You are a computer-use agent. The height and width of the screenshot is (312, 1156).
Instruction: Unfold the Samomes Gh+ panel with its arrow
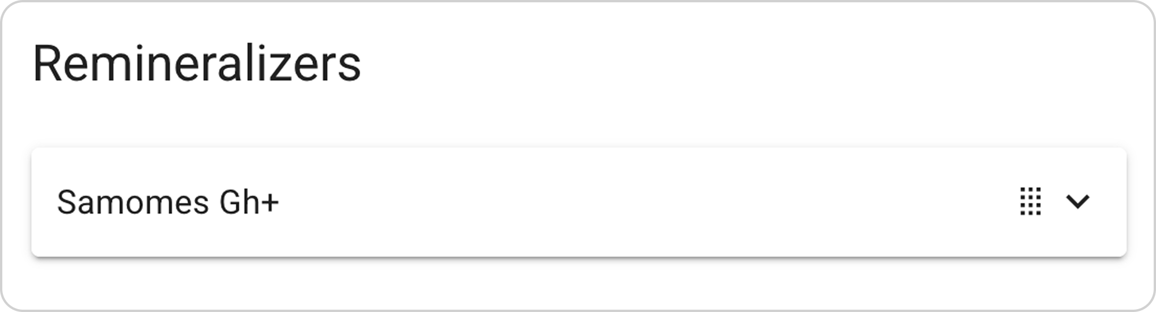[x=1077, y=202]
